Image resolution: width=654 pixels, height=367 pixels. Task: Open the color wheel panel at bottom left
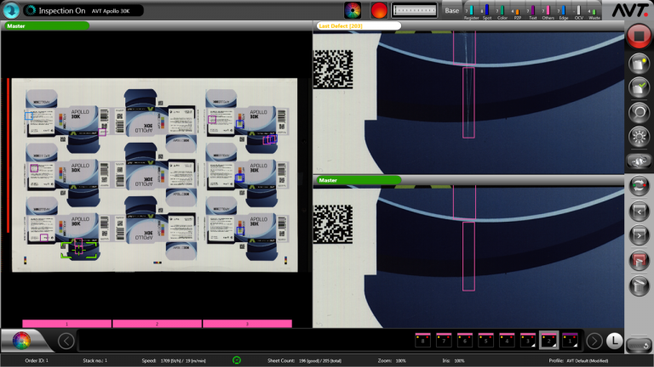coord(21,341)
